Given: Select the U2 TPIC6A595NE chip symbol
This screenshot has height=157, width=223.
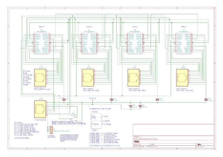Looking at the screenshot, I should [89, 44].
